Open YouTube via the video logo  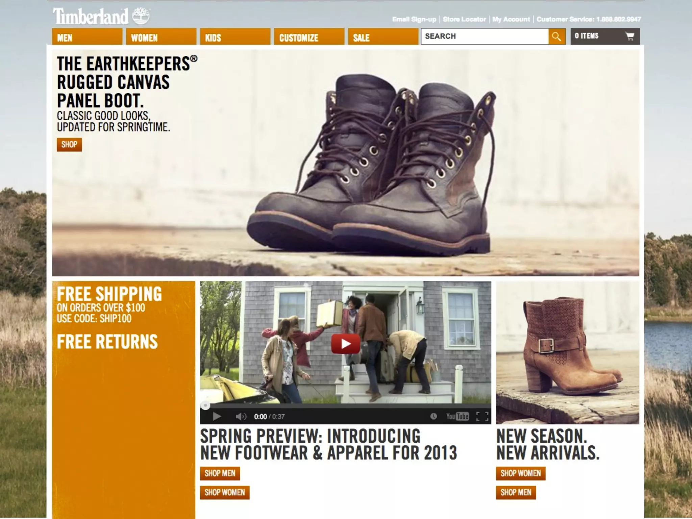(458, 416)
